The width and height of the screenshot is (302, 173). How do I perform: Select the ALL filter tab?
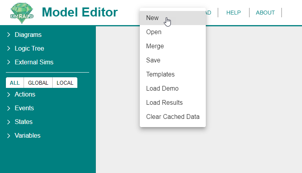(15, 83)
